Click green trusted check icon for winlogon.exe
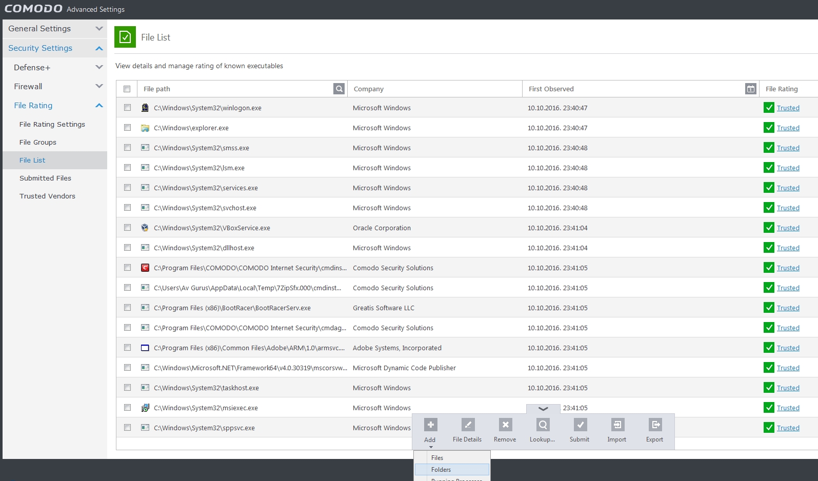This screenshot has height=481, width=818. pyautogui.click(x=769, y=108)
